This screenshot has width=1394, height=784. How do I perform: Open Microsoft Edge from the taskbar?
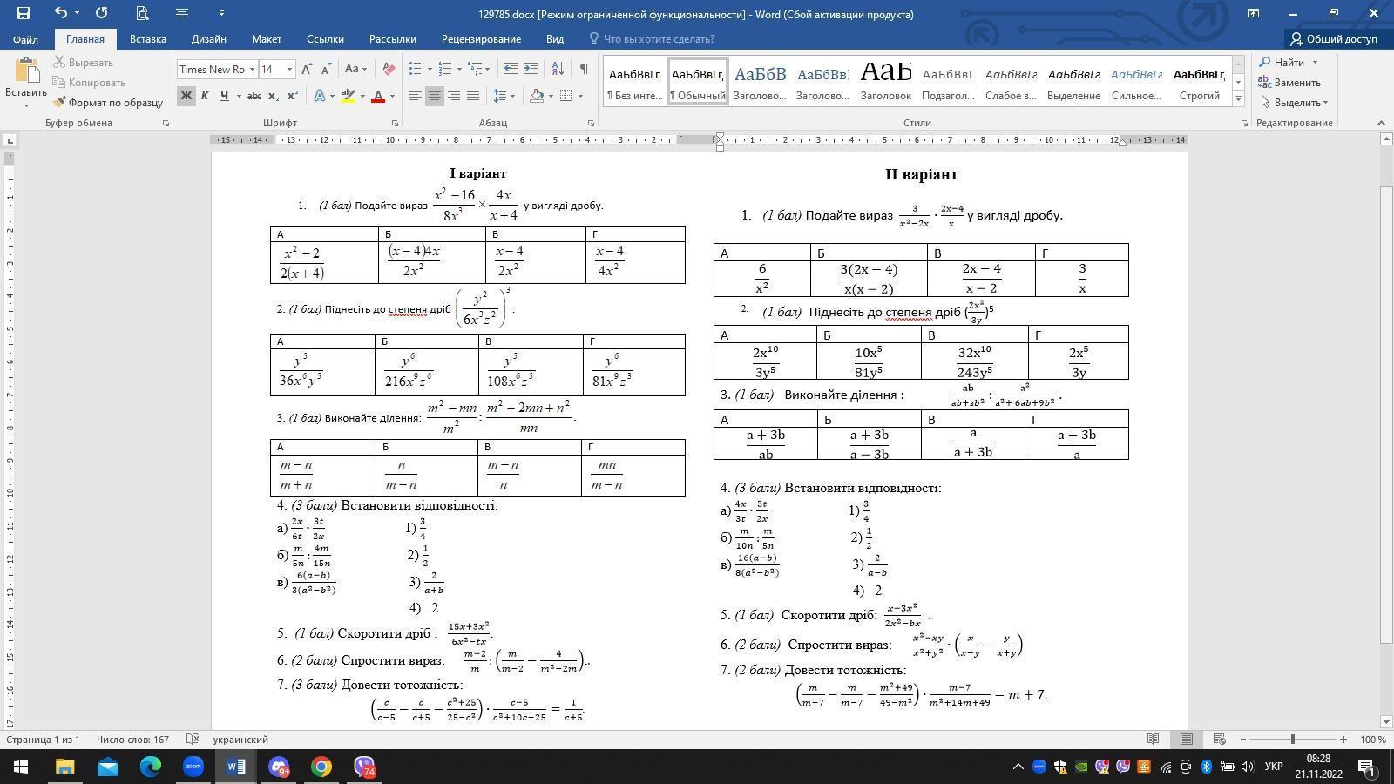point(151,767)
